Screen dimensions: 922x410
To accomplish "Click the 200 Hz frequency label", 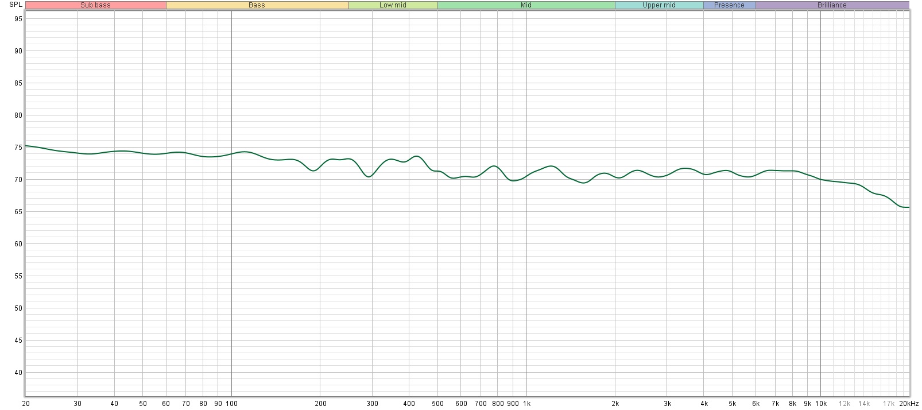I will [x=320, y=404].
